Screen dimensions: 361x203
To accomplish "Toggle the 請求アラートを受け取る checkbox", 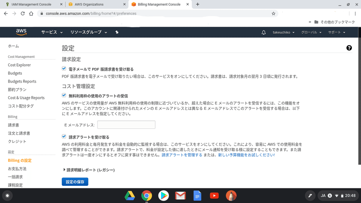I will 64,137.
